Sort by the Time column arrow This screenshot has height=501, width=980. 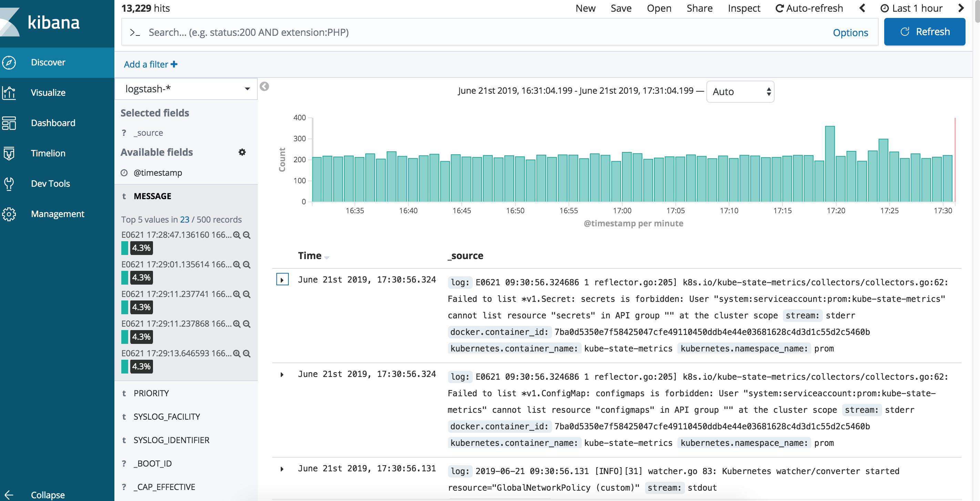tap(326, 257)
